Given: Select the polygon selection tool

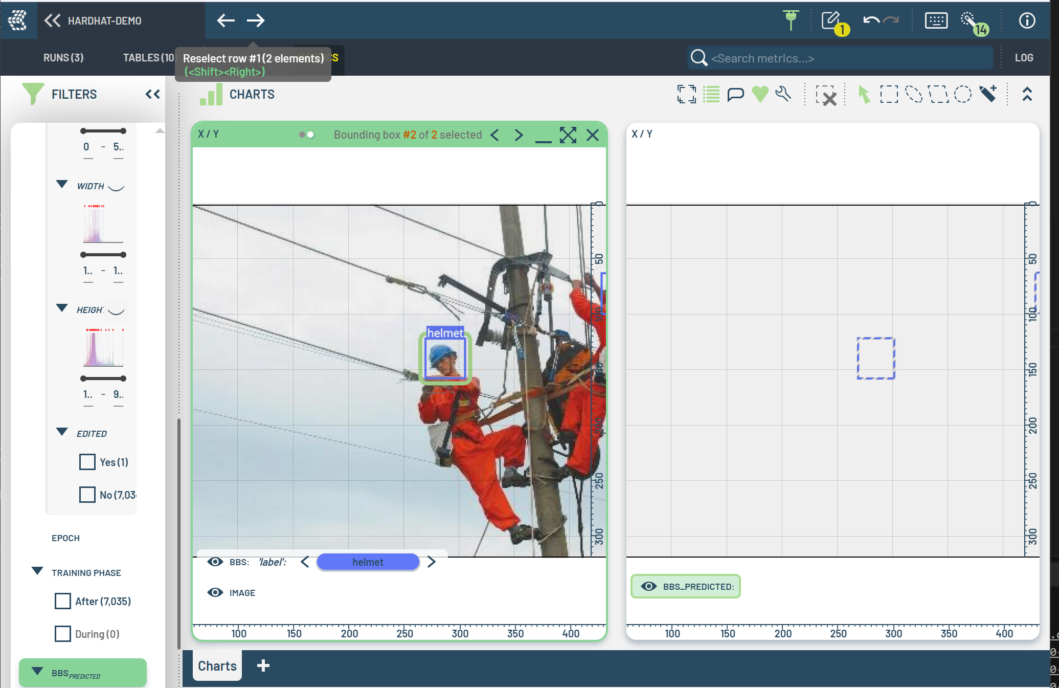Looking at the screenshot, I should click(x=938, y=94).
